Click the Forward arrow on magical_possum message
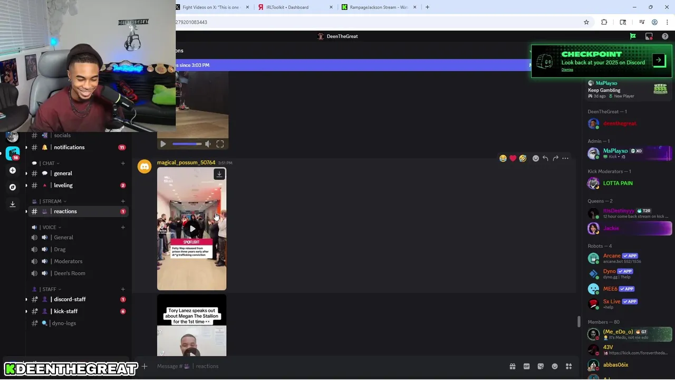 555,158
